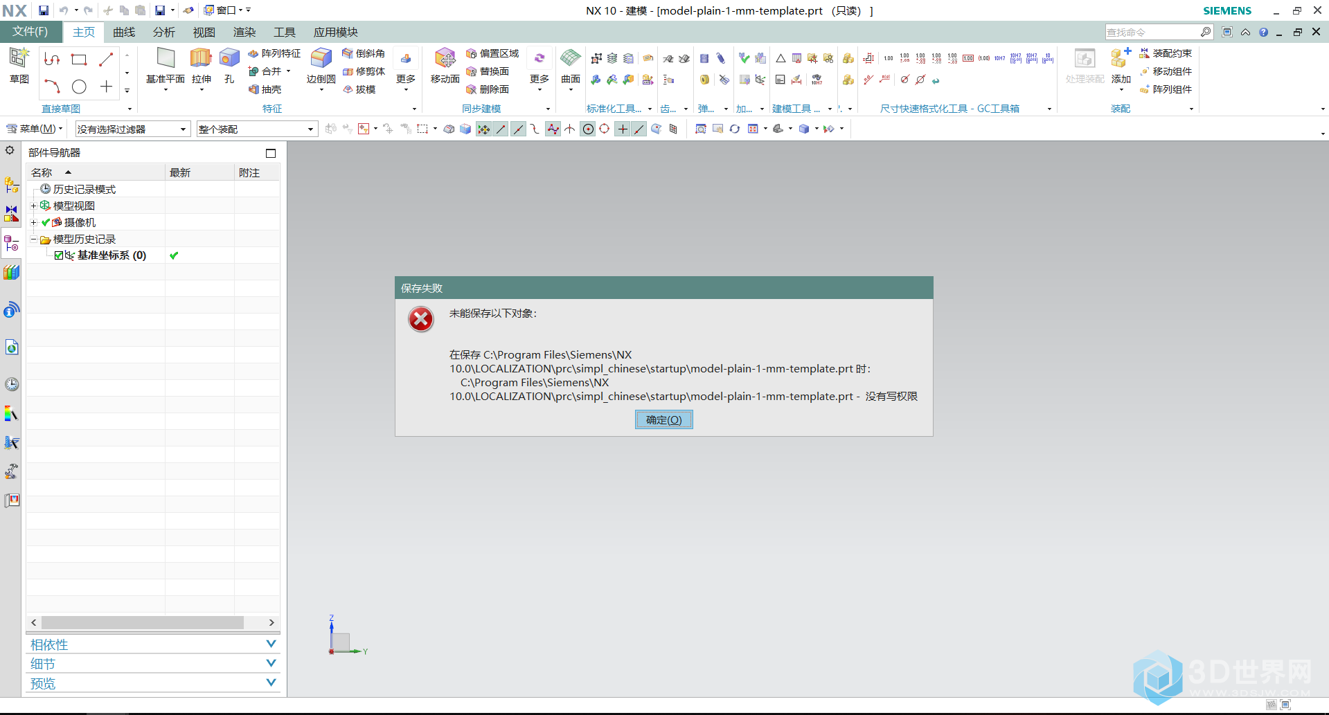Screen dimensions: 1329x715
Task: Open 菜单(M) menu dropdown
Action: (x=35, y=129)
